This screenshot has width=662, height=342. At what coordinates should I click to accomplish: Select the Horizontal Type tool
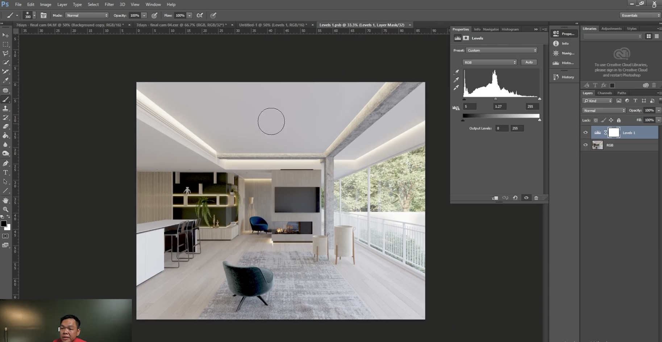coord(5,172)
